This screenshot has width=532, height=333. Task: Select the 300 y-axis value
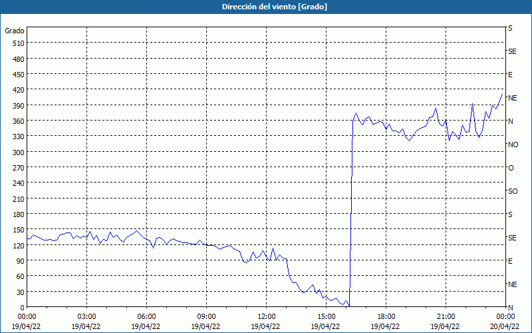19,153
